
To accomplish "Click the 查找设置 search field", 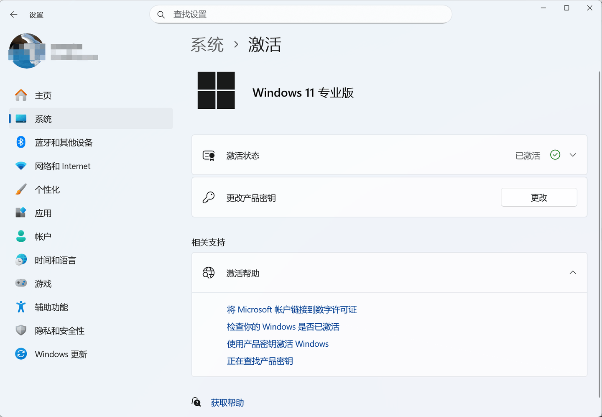I will tap(301, 15).
